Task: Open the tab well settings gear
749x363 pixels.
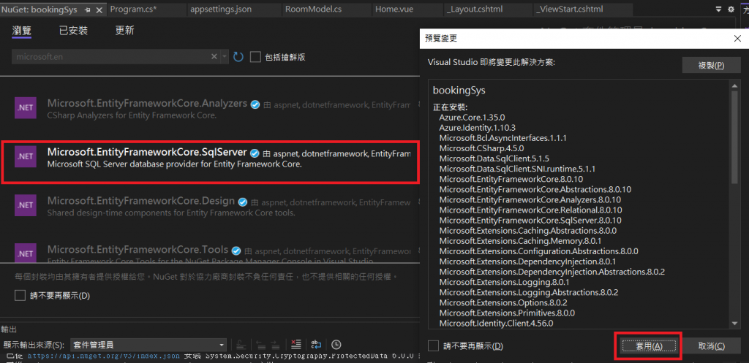Action: pos(731,9)
